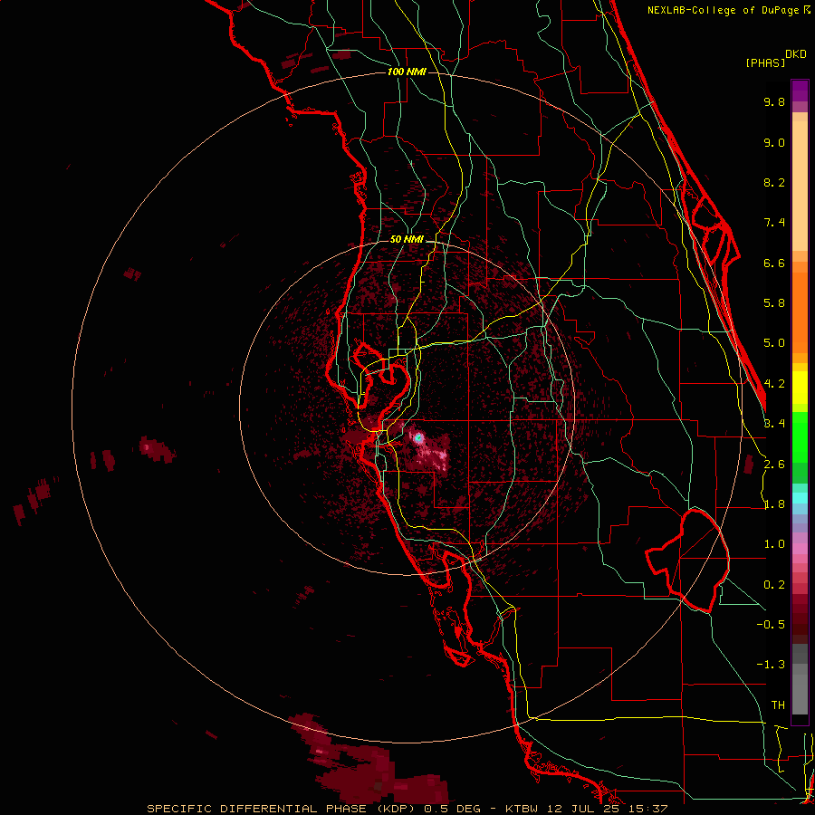Click the DKD label above the color bar
This screenshot has height=815, width=815.
(796, 54)
